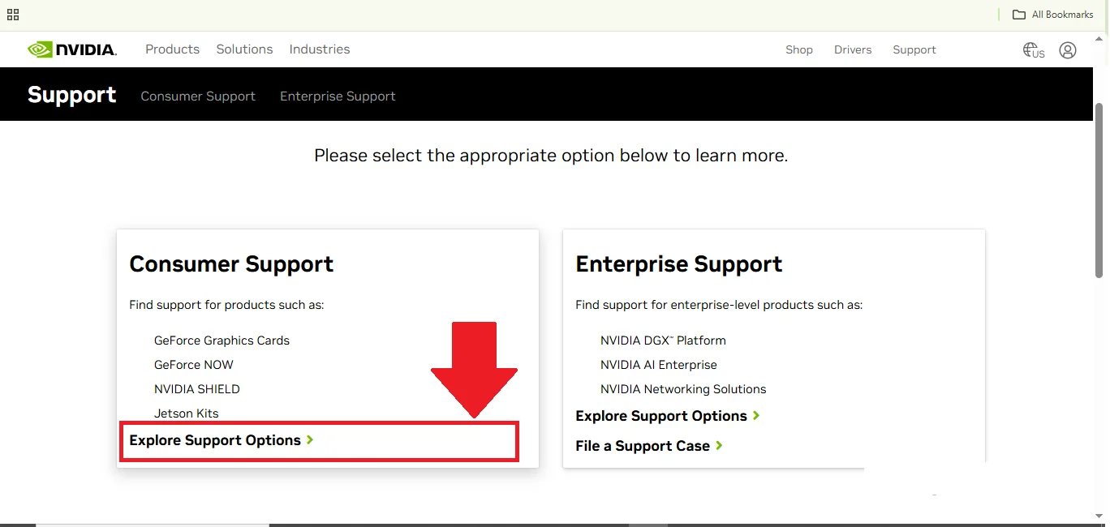Image resolution: width=1110 pixels, height=527 pixels.
Task: Click 'Find support for products such as' text
Action: (x=226, y=306)
